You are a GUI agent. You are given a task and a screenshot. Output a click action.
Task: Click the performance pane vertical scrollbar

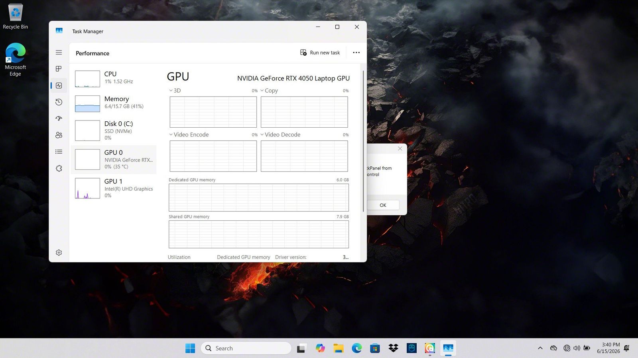click(363, 141)
